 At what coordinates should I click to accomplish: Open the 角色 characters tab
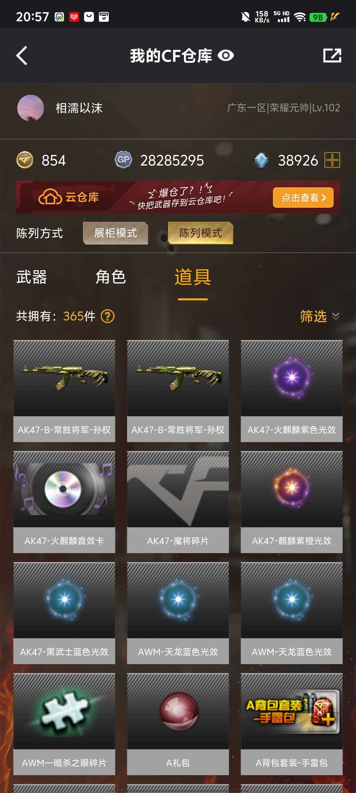tap(111, 277)
